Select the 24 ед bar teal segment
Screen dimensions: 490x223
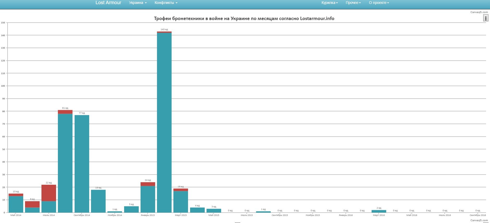click(148, 199)
